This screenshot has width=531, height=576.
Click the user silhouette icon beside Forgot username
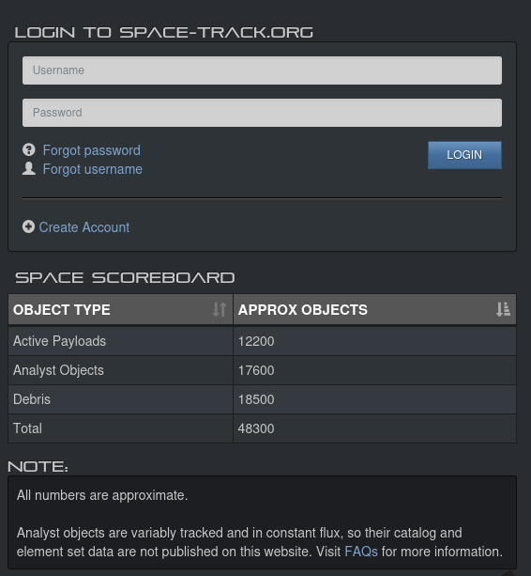(28, 168)
